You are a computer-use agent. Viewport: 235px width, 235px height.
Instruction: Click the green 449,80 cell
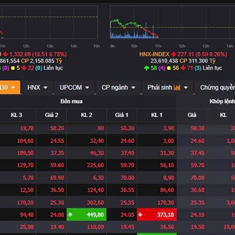(87, 215)
